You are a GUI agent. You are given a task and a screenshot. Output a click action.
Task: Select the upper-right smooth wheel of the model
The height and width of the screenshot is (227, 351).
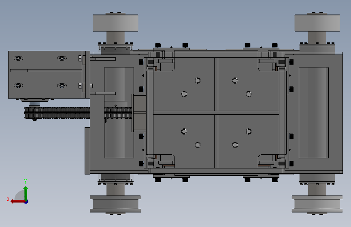317,23
